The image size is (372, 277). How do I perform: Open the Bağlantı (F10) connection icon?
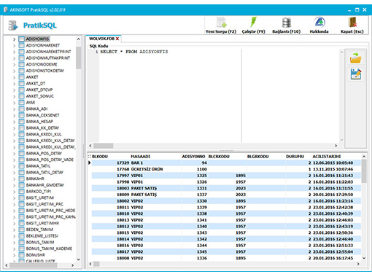[x=287, y=23]
